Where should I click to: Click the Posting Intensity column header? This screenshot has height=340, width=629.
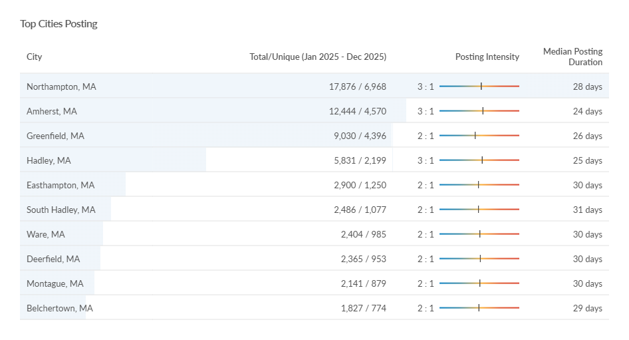[487, 57]
